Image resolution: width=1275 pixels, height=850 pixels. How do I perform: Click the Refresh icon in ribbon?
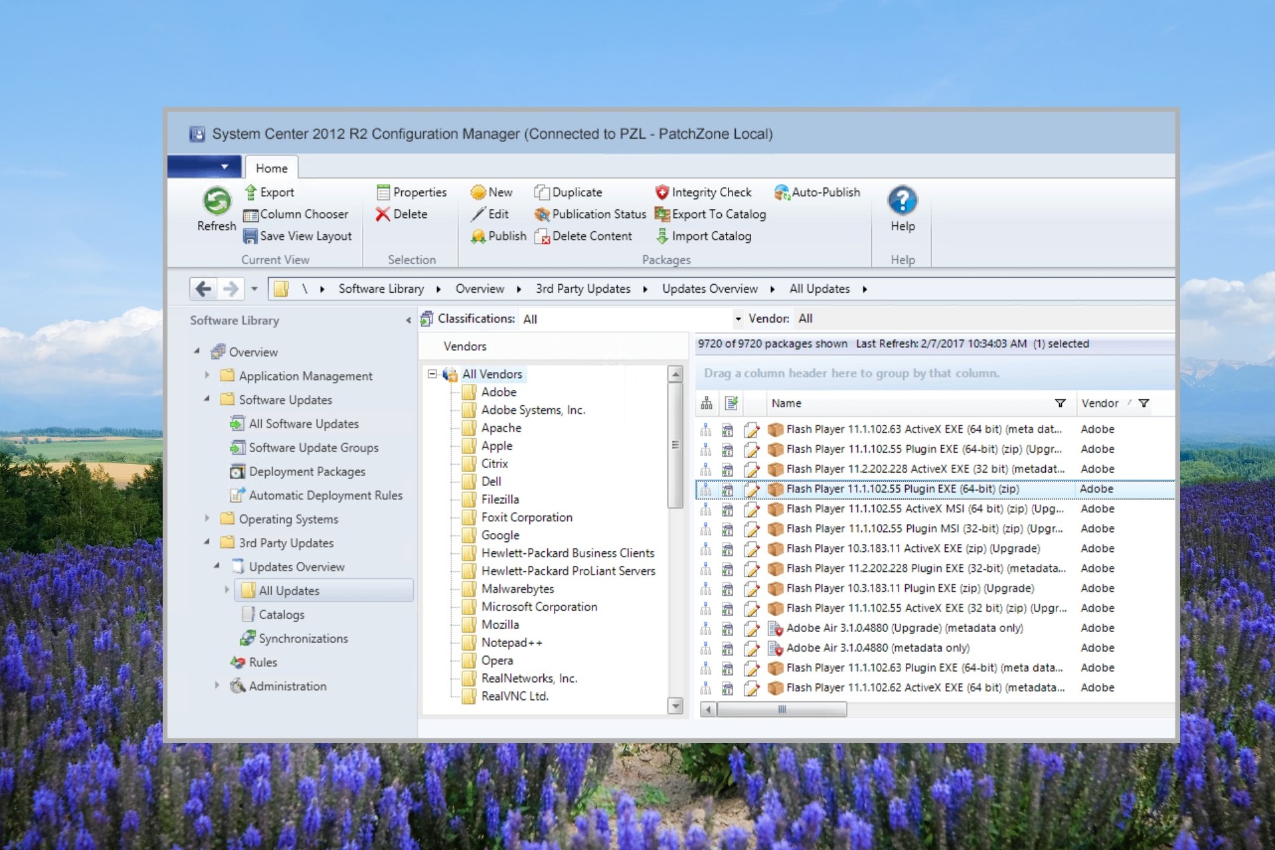[216, 201]
